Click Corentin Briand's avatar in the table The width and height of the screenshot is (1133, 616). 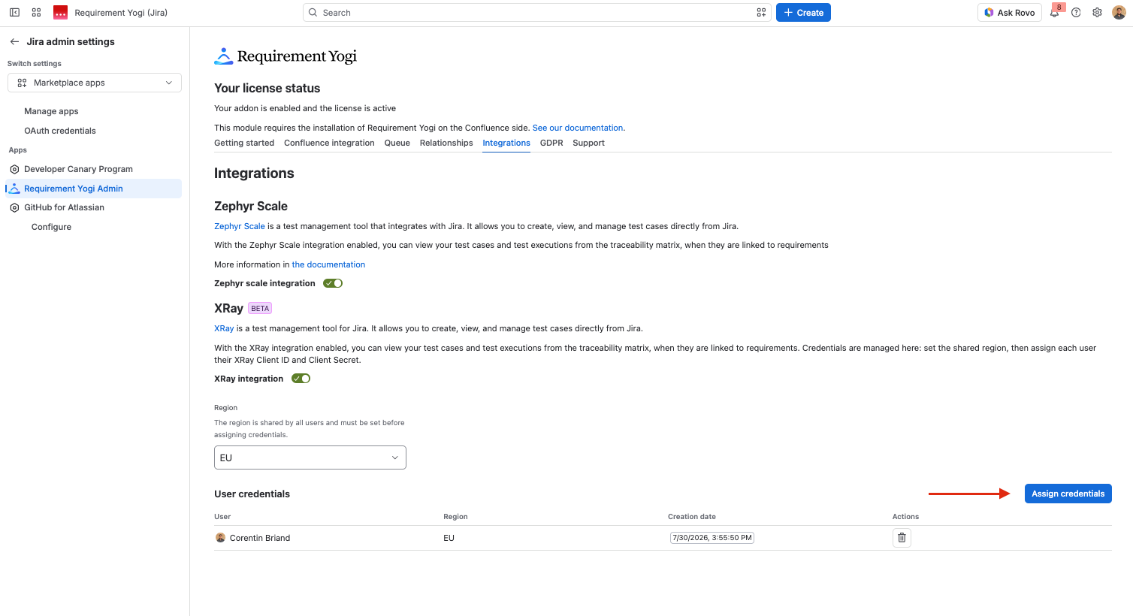(x=221, y=538)
